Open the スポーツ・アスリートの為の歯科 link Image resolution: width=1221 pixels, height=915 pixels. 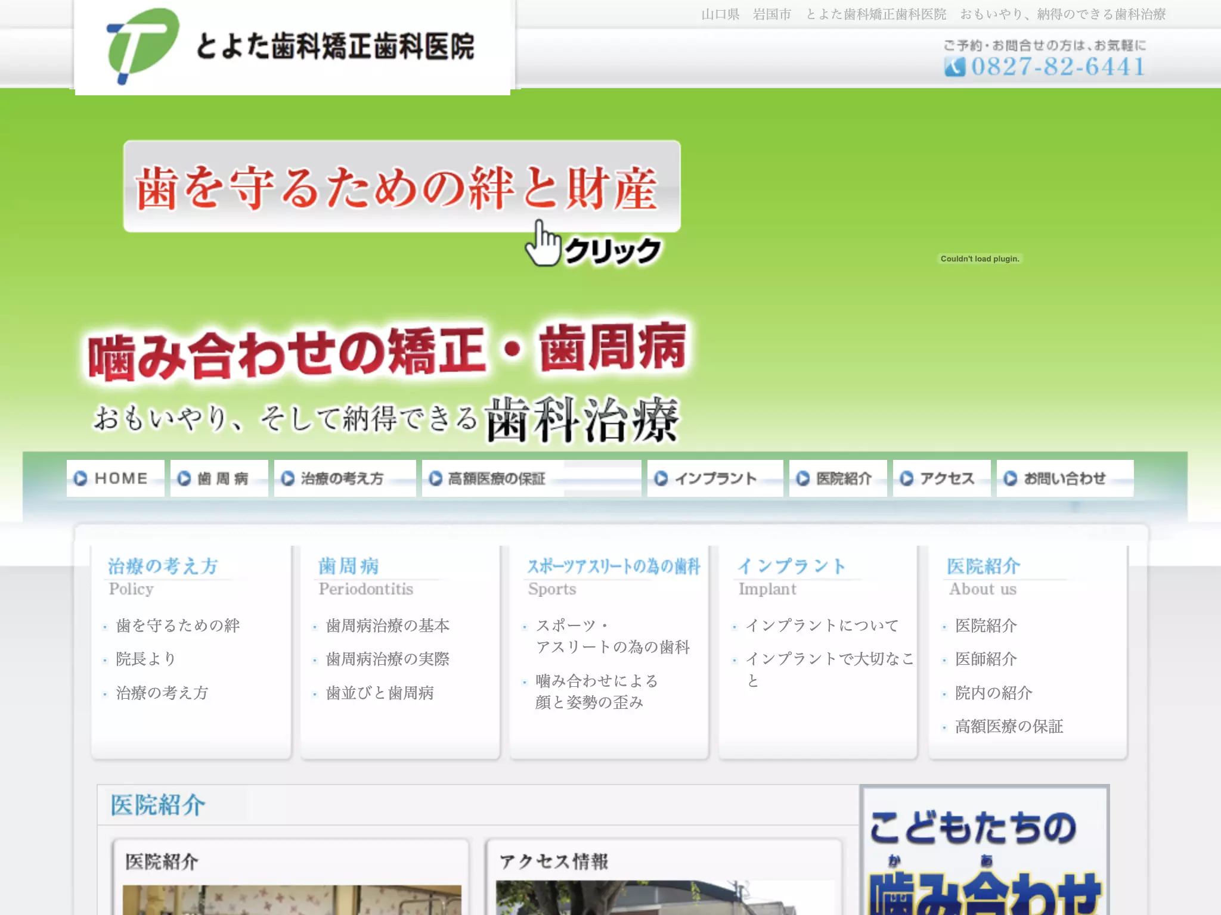click(x=613, y=636)
